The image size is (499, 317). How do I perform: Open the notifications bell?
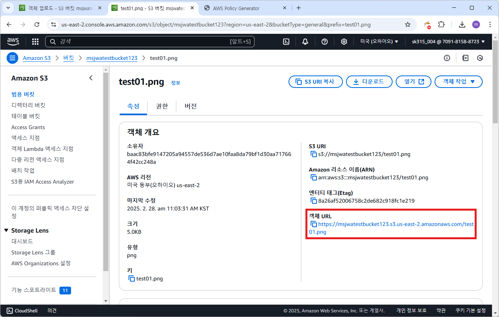coord(306,42)
